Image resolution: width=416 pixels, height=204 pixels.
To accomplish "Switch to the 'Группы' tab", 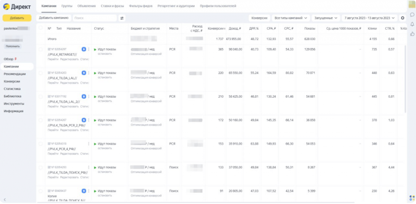I will click(x=67, y=6).
